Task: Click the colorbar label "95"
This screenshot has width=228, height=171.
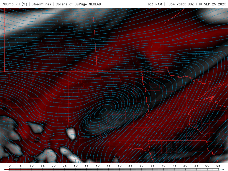Action: 218,166
